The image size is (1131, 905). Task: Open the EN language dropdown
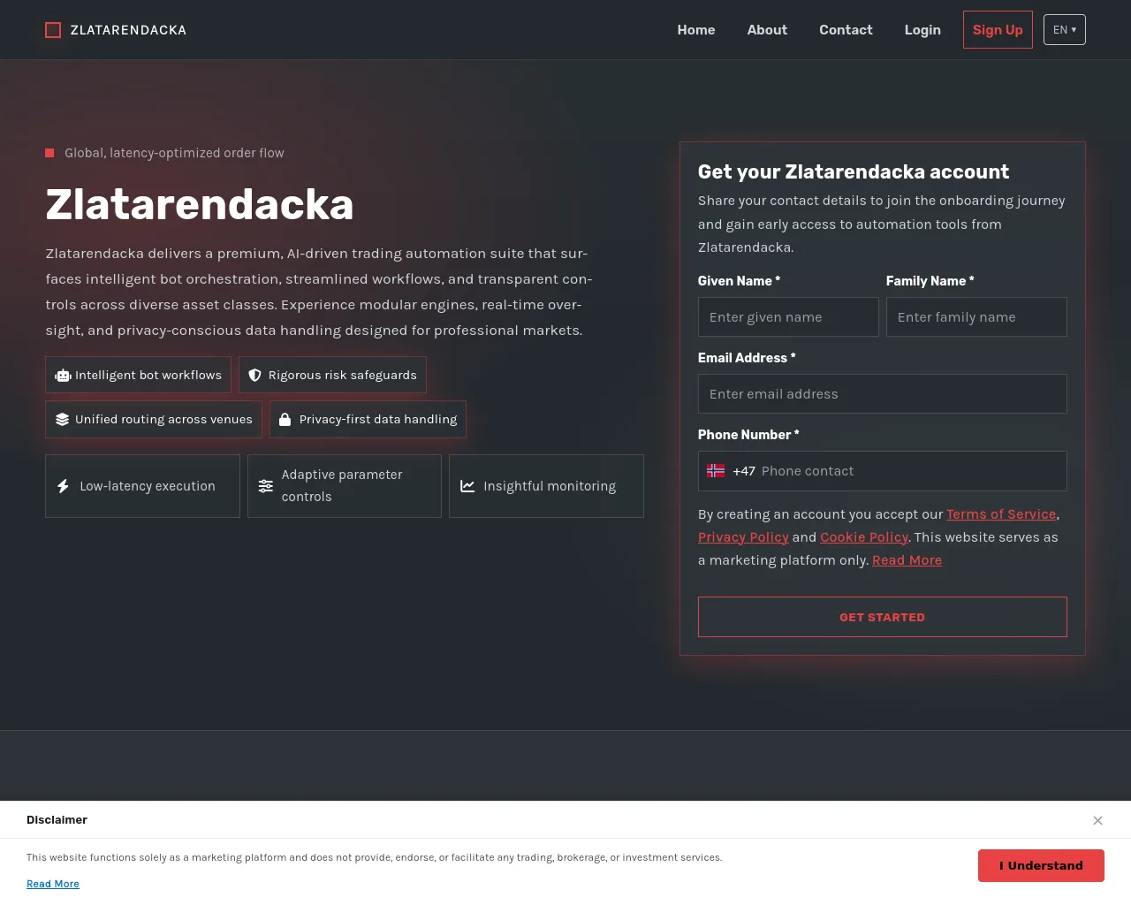[1064, 30]
